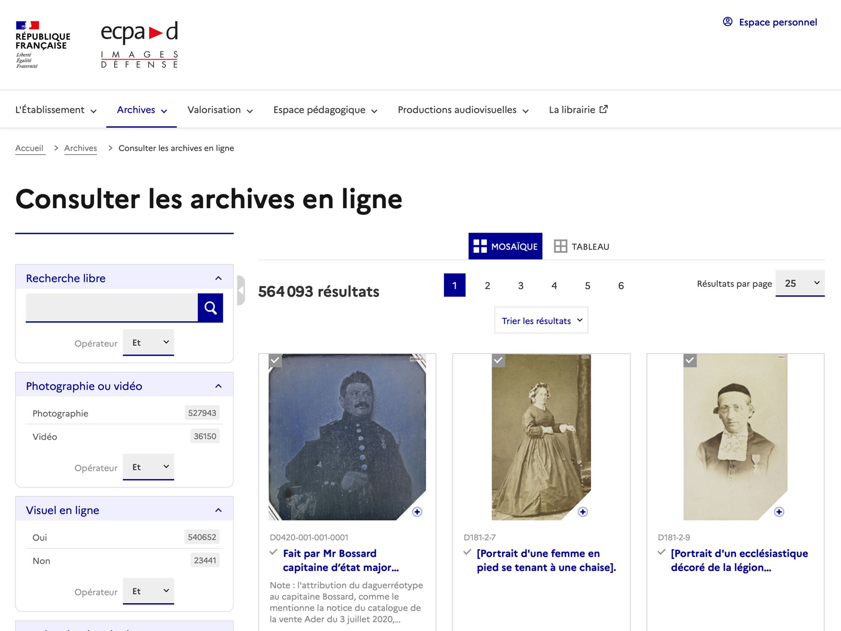The width and height of the screenshot is (841, 631).
Task: Change Résultats par page from 25
Action: [x=799, y=283]
